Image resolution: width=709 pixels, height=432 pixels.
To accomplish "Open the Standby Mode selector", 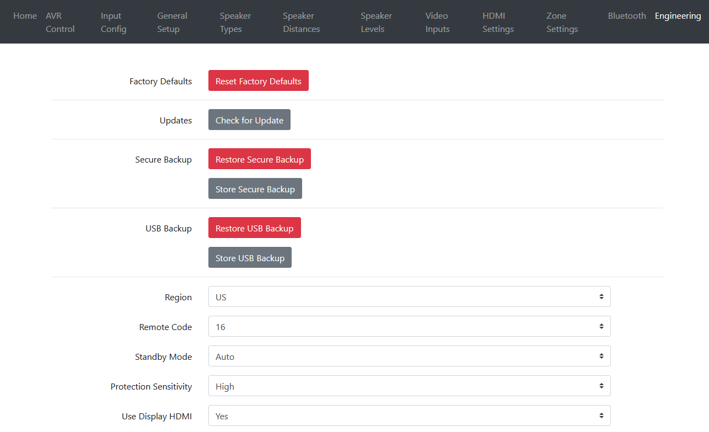I will coord(409,357).
